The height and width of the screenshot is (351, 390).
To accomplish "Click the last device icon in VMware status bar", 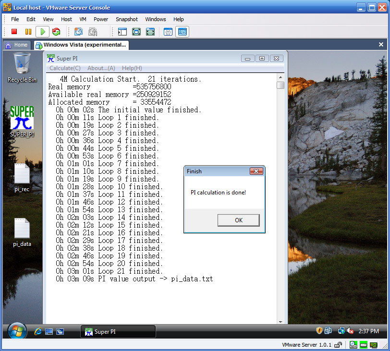I will point(374,345).
